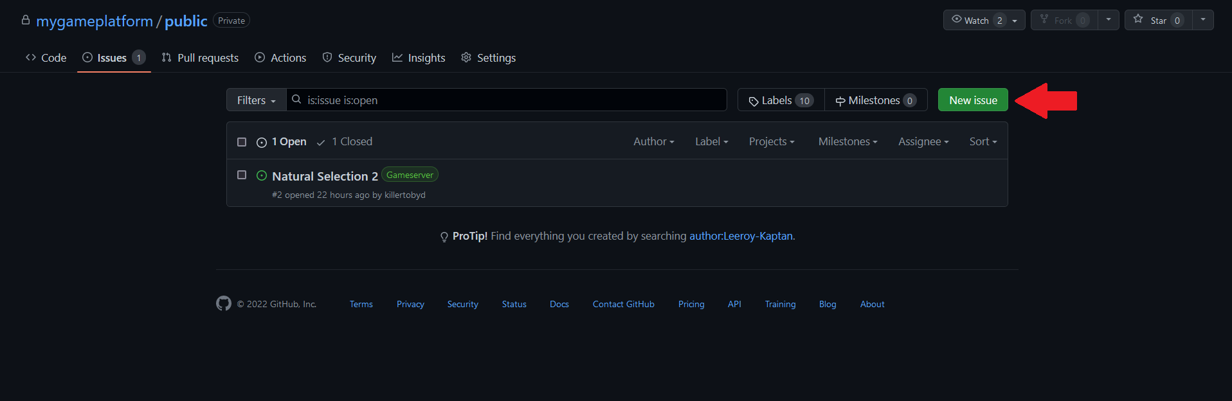Switch to the Pull requests tab
Screen dimensions: 1232x401
tap(200, 58)
